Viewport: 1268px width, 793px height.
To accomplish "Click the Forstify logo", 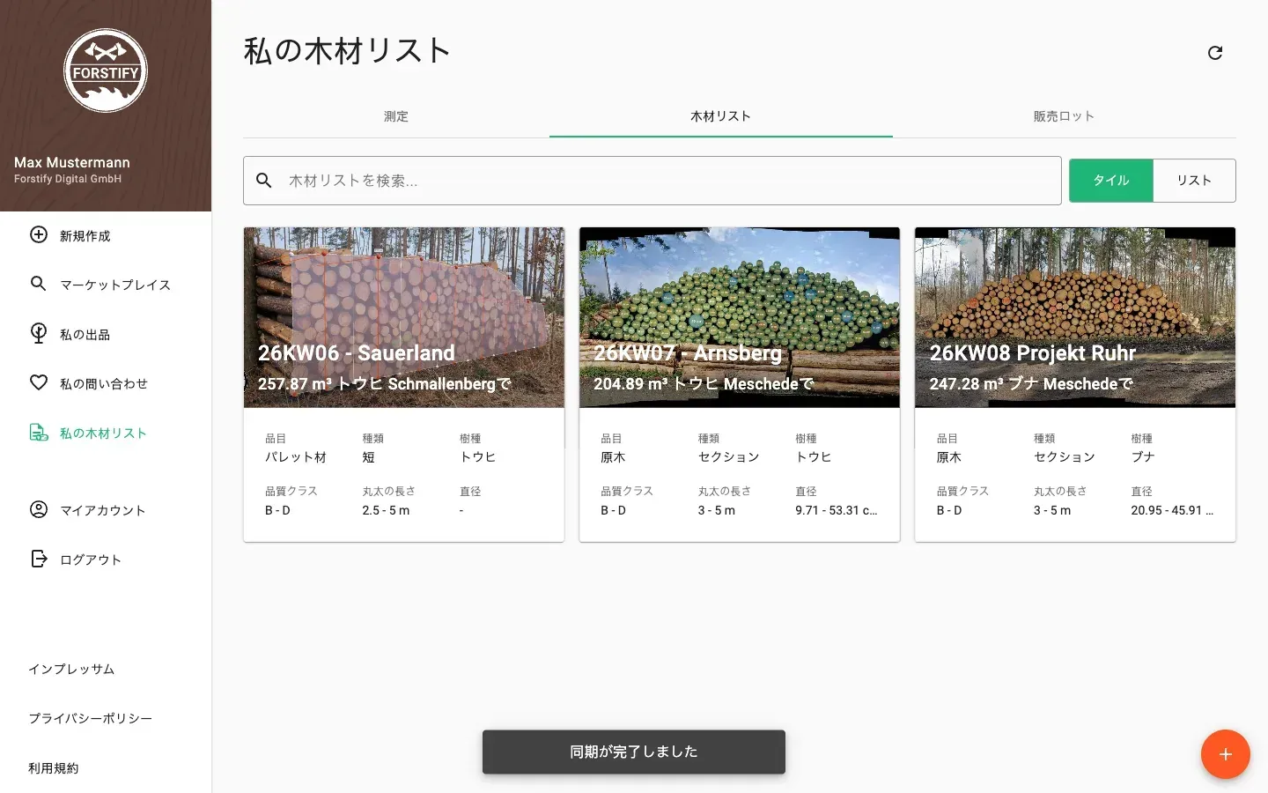I will [106, 70].
